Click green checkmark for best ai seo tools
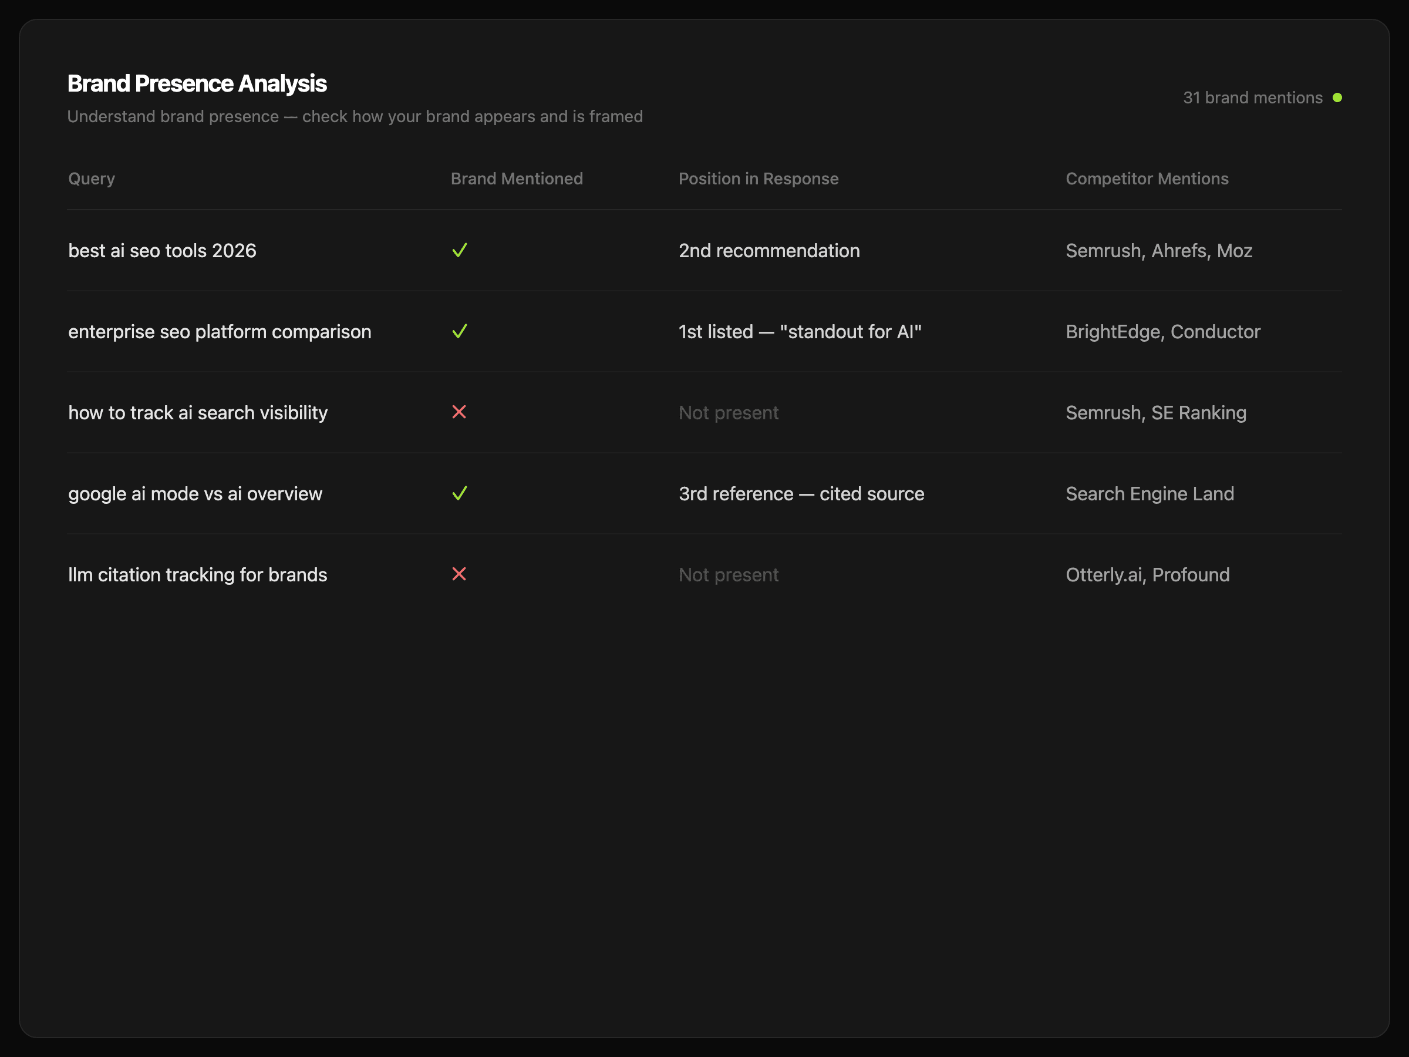This screenshot has width=1409, height=1057. point(459,250)
